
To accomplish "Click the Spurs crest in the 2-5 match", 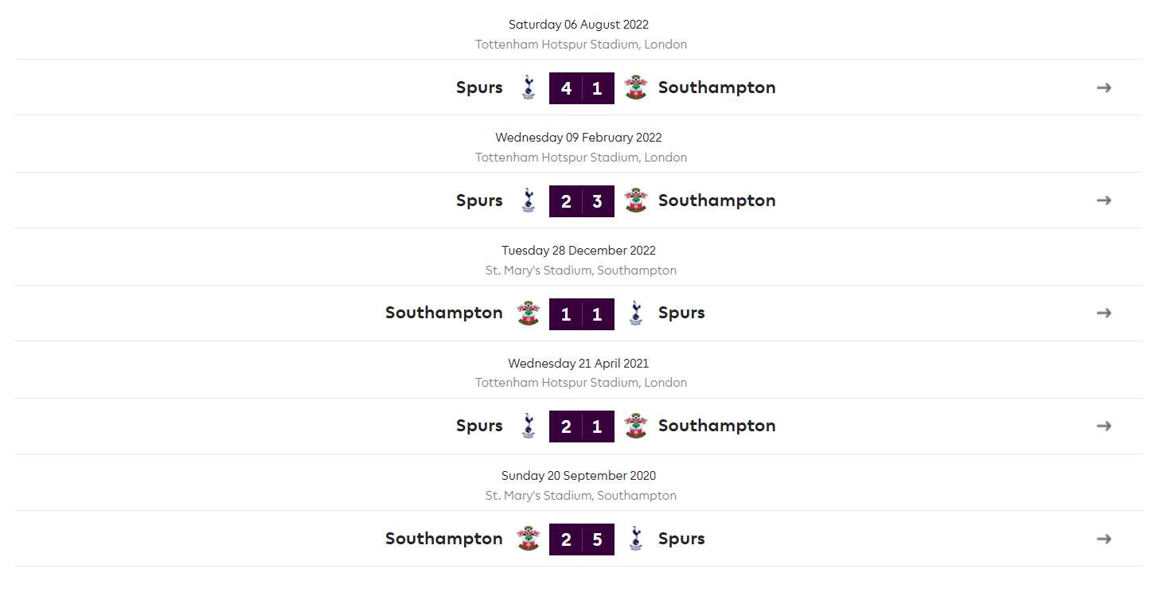I will pos(636,539).
